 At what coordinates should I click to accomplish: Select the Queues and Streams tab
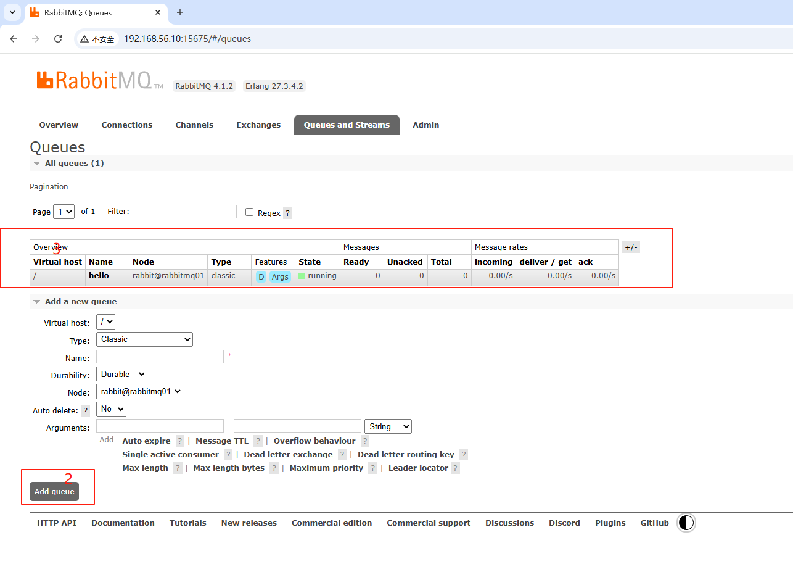347,125
